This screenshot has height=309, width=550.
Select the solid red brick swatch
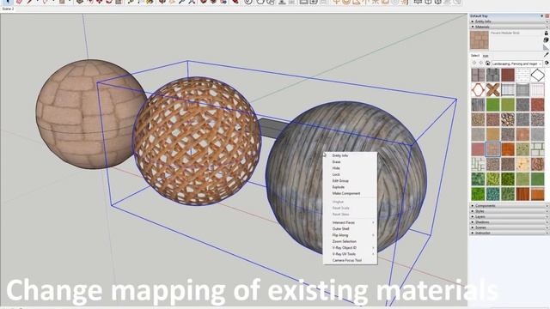click(x=508, y=75)
